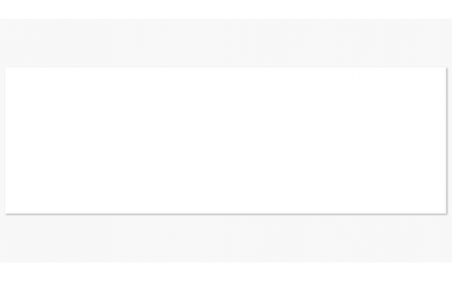Click the white footer strip at the bottom
452x281 pixels.
(226, 271)
